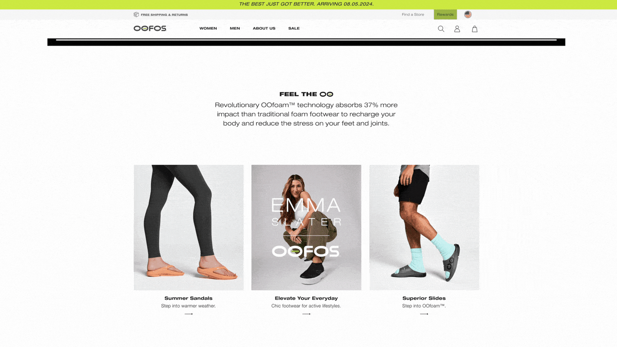Select the Superior Slides image
617x347 pixels.
coord(424,228)
